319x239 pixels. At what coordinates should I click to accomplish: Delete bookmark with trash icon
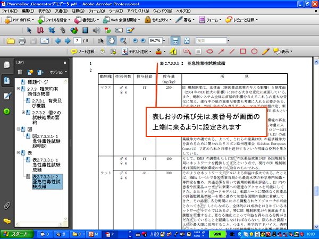tap(20, 72)
